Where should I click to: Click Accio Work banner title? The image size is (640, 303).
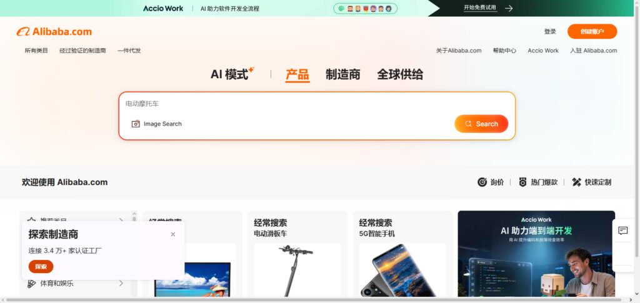coord(163,8)
